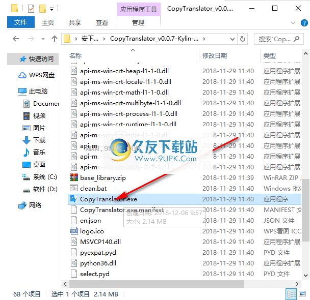Switch to the 查看 ribbon tab

[x=102, y=22]
